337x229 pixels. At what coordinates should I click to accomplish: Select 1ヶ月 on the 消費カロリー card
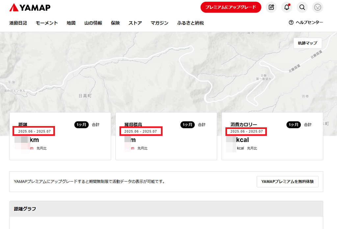click(294, 125)
